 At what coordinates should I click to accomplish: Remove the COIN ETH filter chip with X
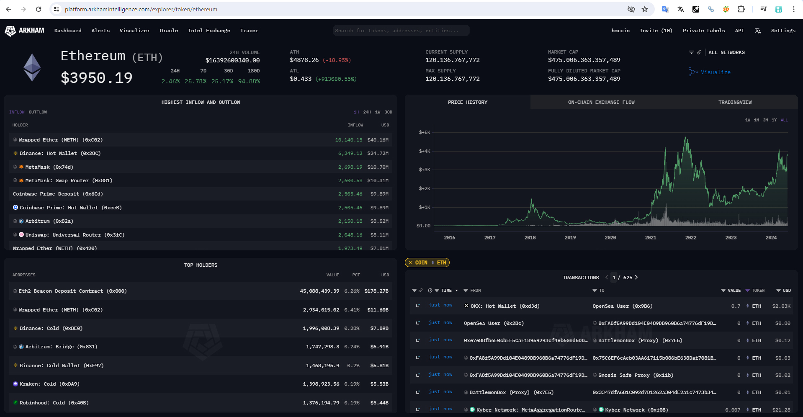[411, 263]
